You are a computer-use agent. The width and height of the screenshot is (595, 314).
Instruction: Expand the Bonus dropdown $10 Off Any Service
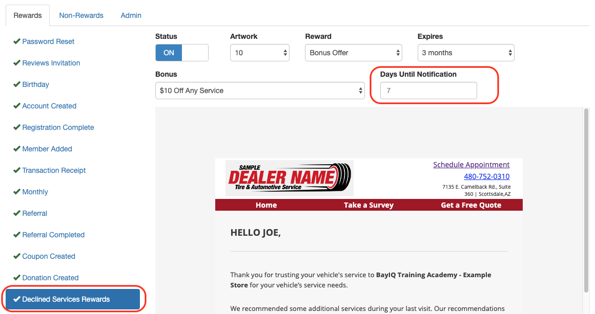[260, 91]
